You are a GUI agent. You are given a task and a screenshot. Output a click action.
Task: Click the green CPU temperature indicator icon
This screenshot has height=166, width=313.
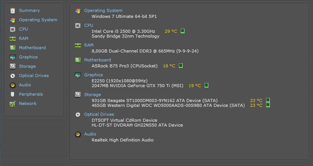click(183, 31)
